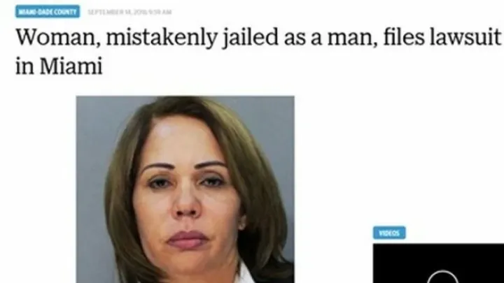Click 'in Miami' on the headline's second line
The width and height of the screenshot is (504, 283).
(x=59, y=66)
